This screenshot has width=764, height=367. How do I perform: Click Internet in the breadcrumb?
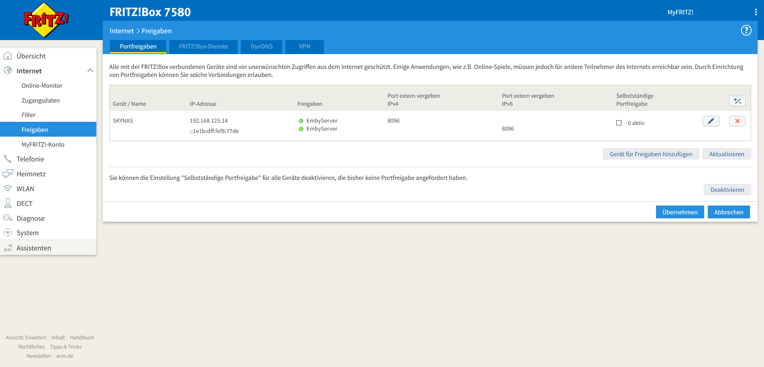(122, 31)
